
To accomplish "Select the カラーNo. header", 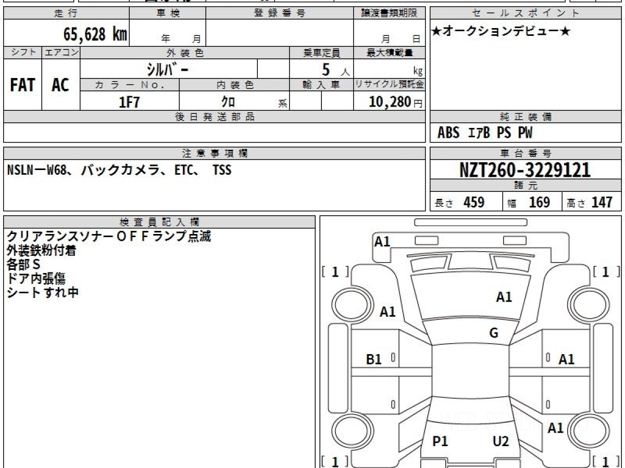I will coord(130,85).
